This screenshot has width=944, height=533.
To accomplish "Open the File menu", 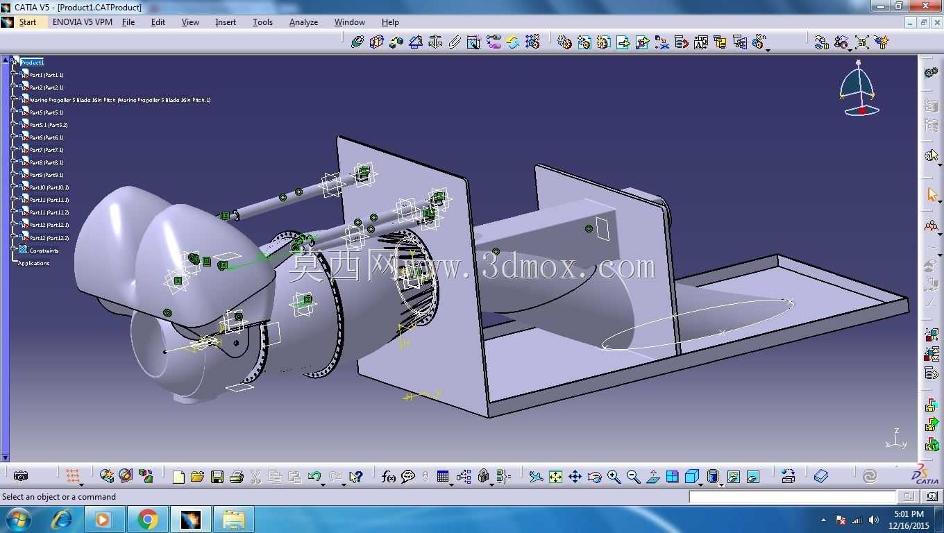I will click(128, 22).
